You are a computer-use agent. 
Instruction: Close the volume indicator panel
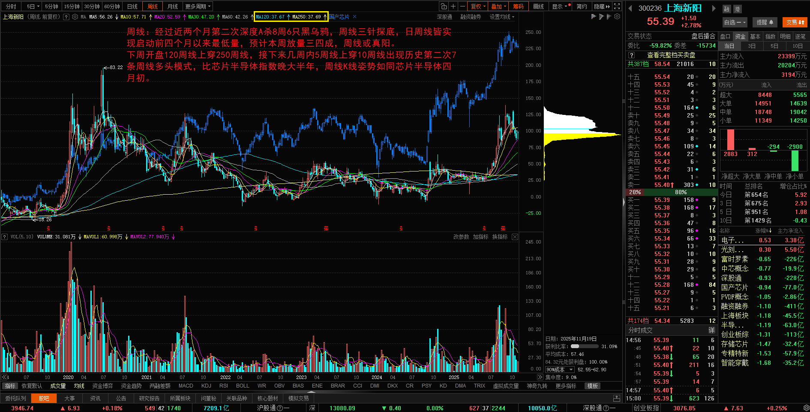515,237
